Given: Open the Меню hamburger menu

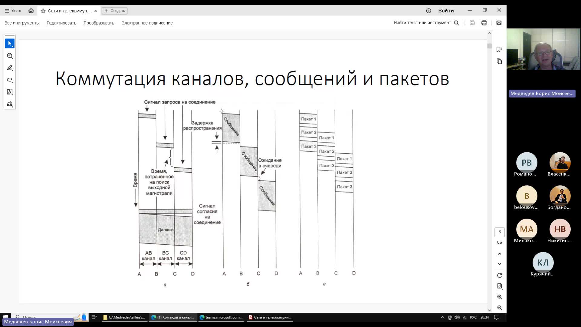Looking at the screenshot, I should [x=13, y=11].
